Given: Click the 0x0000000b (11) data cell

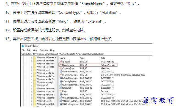Looking at the screenshot, I should click(108, 94).
